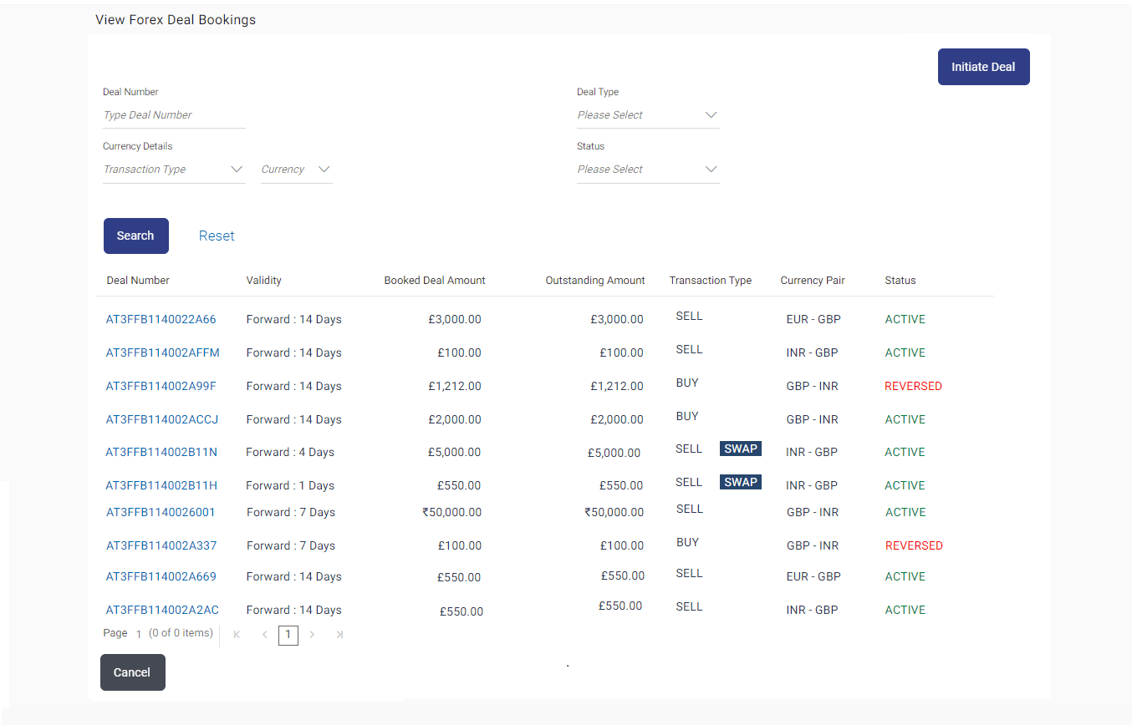The width and height of the screenshot is (1132, 725).
Task: Click outstanding amount £5,000.00
Action: pyautogui.click(x=614, y=453)
